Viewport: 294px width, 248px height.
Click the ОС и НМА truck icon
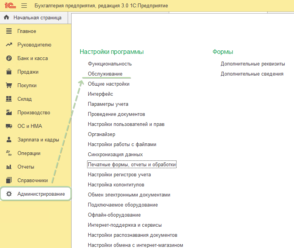9,126
